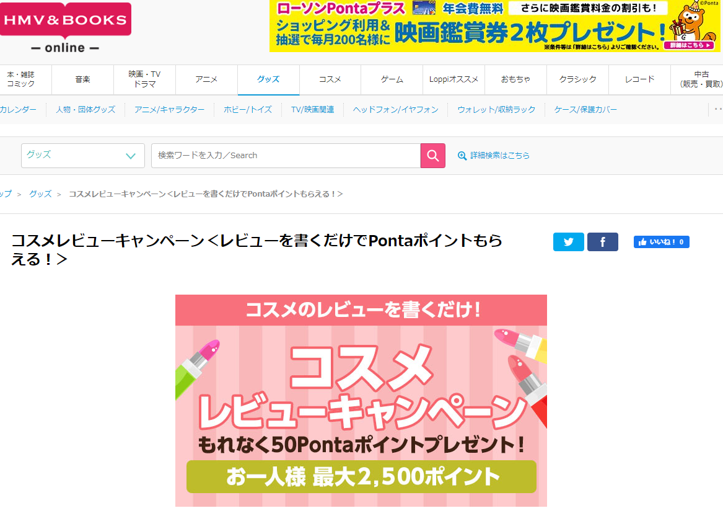The height and width of the screenshot is (508, 723).
Task: Open the Loppiオススメ tab
Action: (x=454, y=79)
